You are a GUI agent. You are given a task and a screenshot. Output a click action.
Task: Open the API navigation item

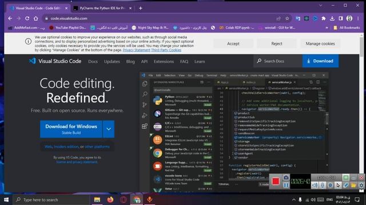(x=144, y=61)
